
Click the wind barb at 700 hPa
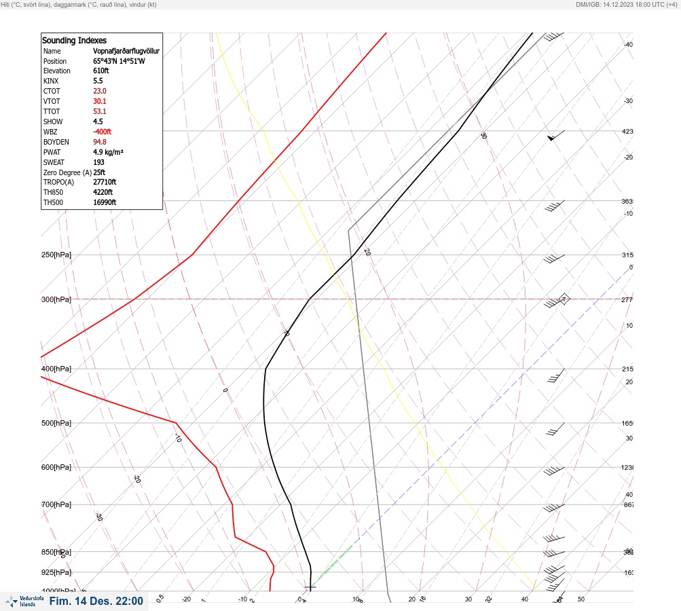pos(554,508)
